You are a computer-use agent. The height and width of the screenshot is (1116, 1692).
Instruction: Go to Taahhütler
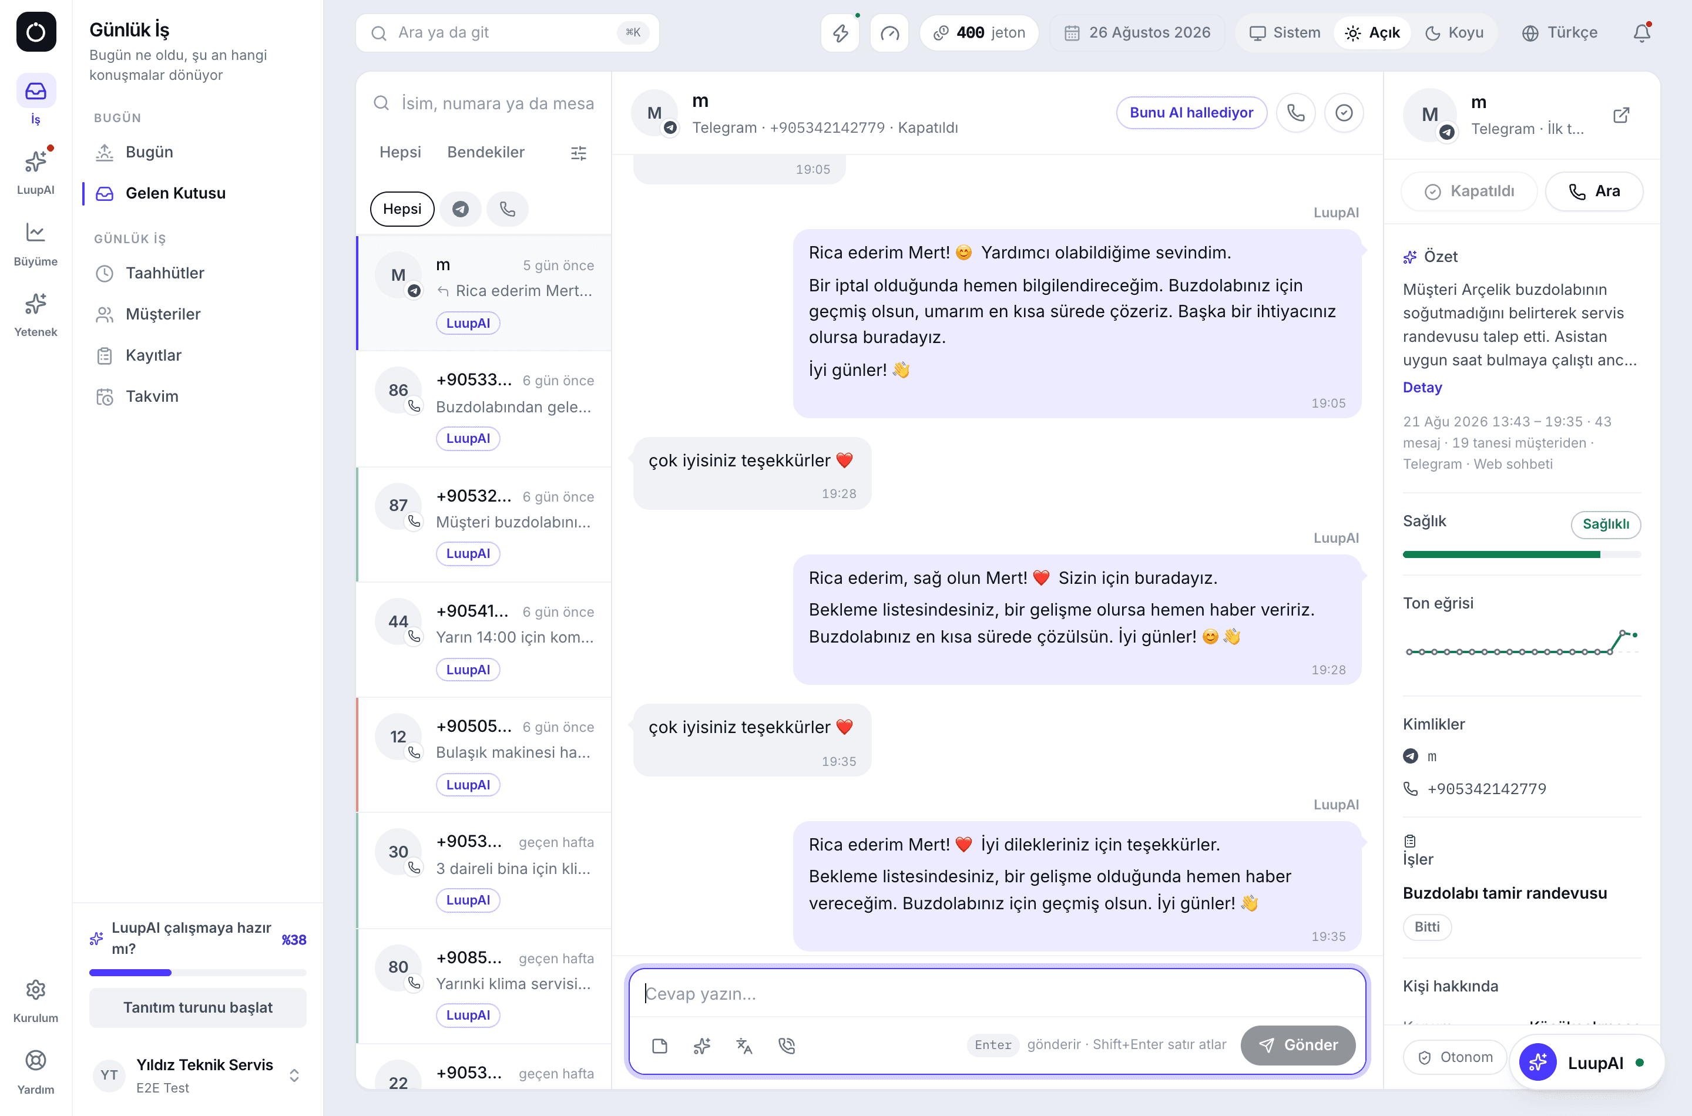(x=198, y=273)
